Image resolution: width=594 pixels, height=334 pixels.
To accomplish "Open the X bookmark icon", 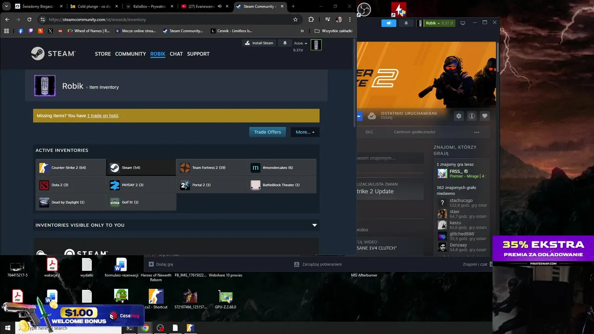I will (50, 31).
